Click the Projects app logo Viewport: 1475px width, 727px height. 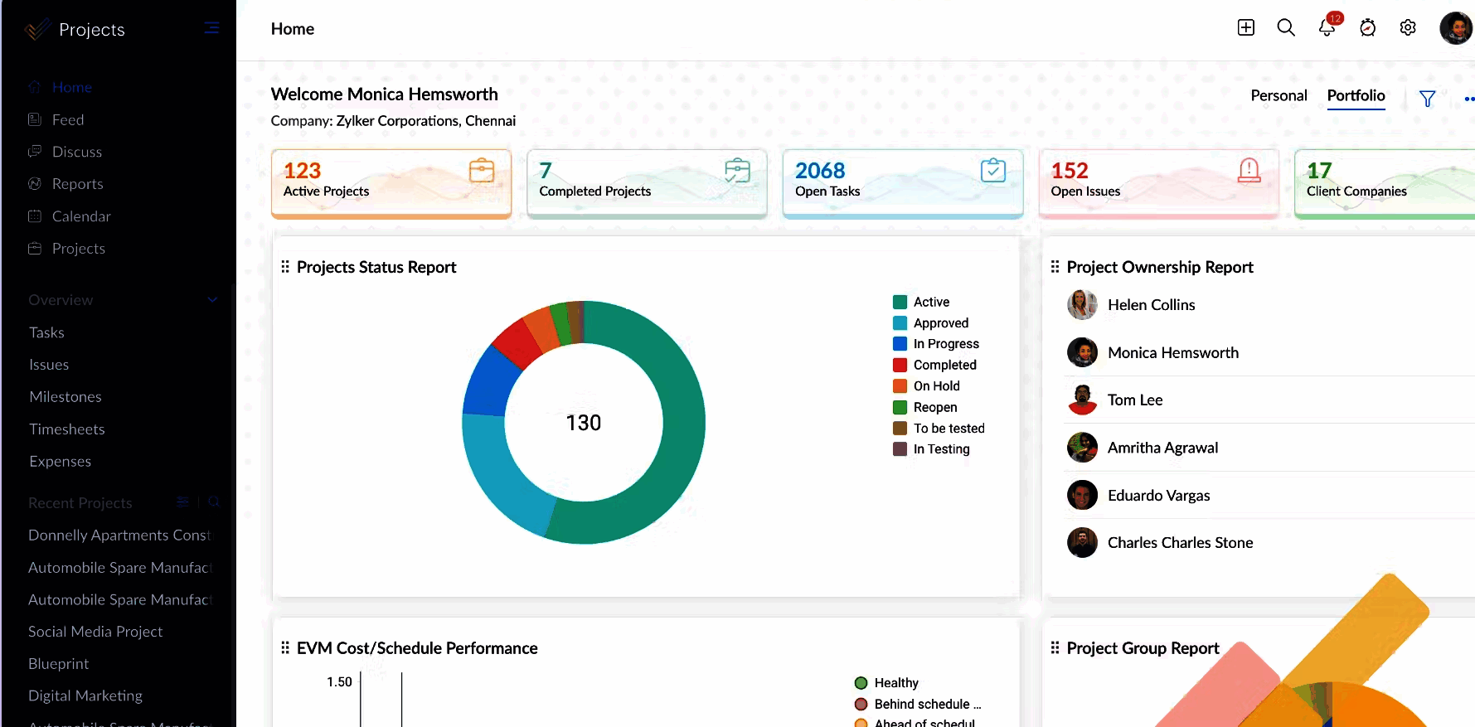(37, 30)
